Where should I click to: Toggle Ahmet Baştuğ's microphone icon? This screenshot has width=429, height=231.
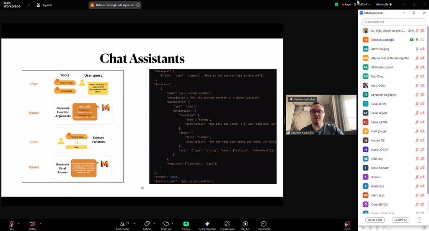pyautogui.click(x=417, y=49)
